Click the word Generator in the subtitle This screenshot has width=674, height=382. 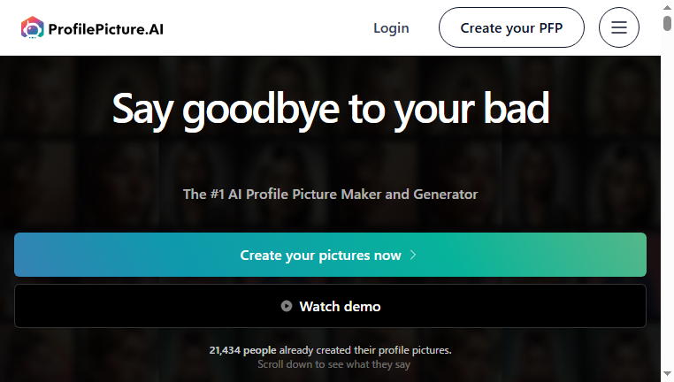pos(445,195)
